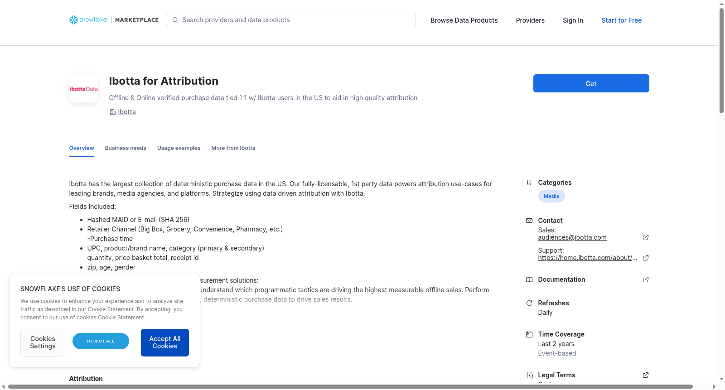
Task: Click the 'Fields Included:' text
Action: [92, 207]
